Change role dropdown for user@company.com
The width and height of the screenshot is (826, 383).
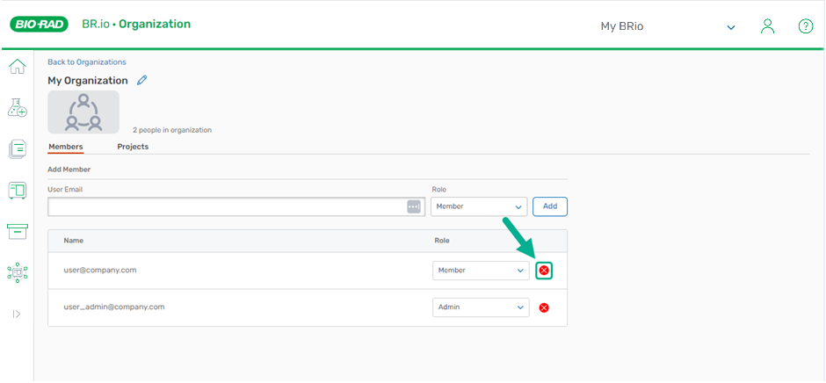(481, 271)
